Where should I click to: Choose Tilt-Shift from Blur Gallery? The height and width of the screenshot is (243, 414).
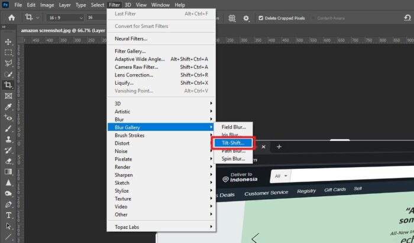(233, 143)
